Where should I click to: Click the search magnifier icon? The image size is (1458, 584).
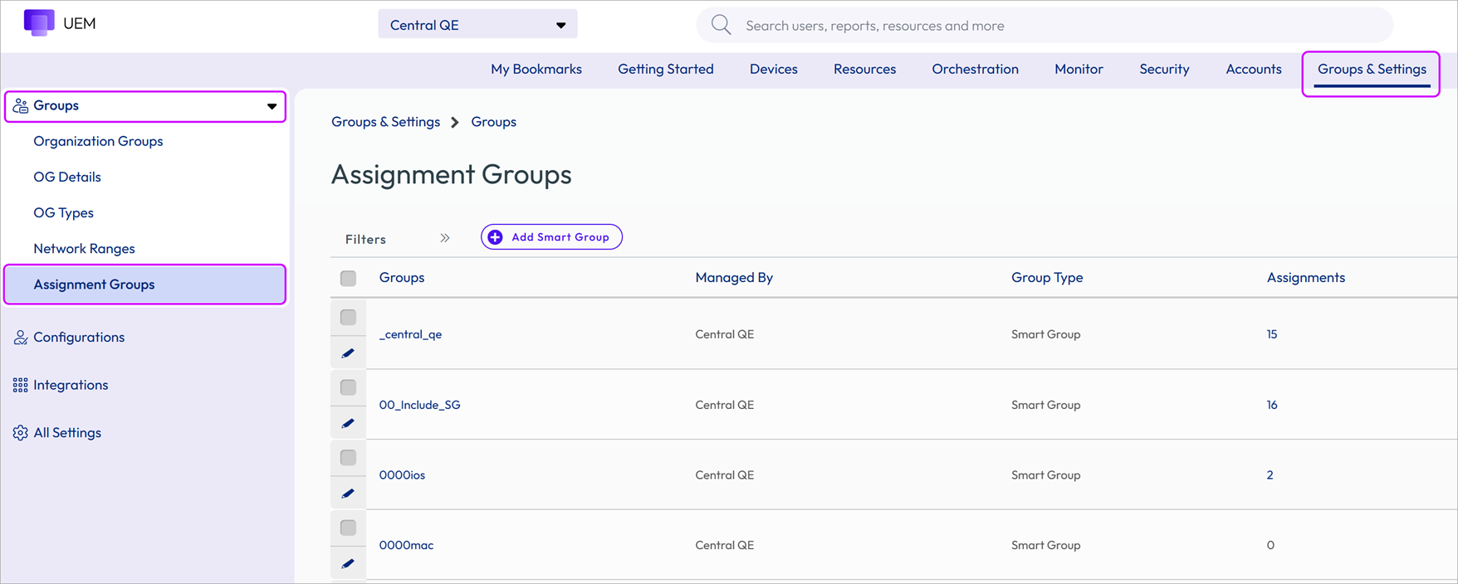click(x=722, y=25)
